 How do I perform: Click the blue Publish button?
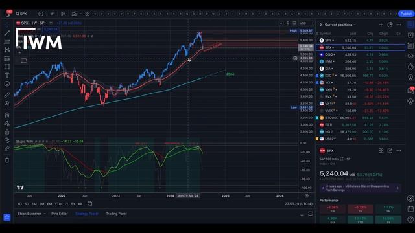click(x=406, y=14)
